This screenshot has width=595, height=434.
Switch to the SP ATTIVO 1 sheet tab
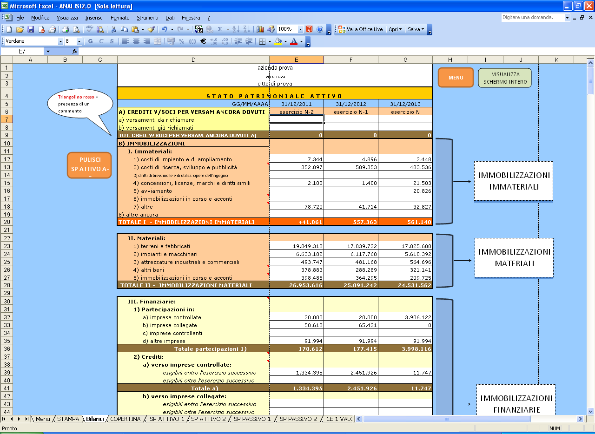pos(166,419)
